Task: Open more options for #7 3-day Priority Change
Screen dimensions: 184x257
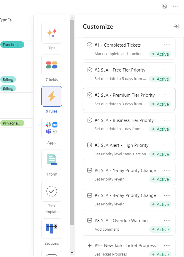Action: 167,195
